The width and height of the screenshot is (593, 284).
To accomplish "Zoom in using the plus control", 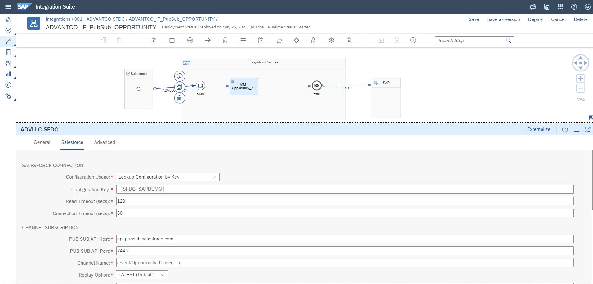I will 580,78.
